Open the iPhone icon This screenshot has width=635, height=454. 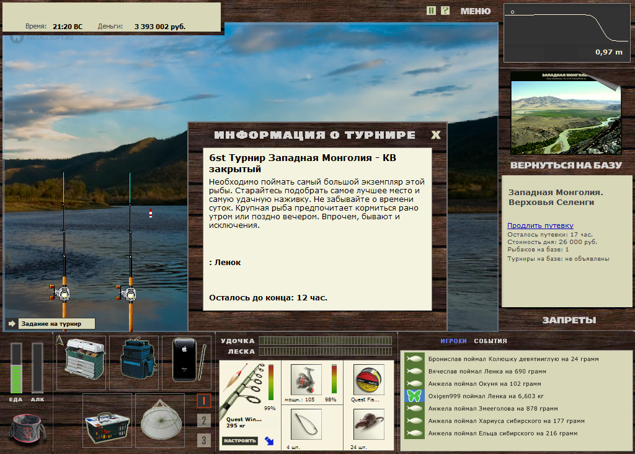click(x=188, y=360)
